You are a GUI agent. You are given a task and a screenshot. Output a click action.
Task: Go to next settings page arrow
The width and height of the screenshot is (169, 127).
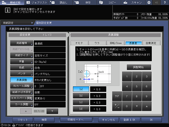(52, 111)
